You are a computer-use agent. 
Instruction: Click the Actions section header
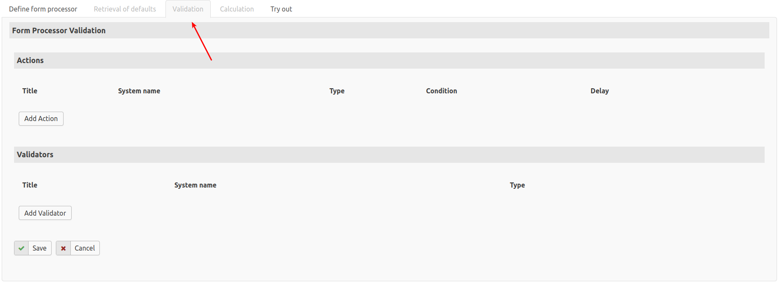coord(30,61)
